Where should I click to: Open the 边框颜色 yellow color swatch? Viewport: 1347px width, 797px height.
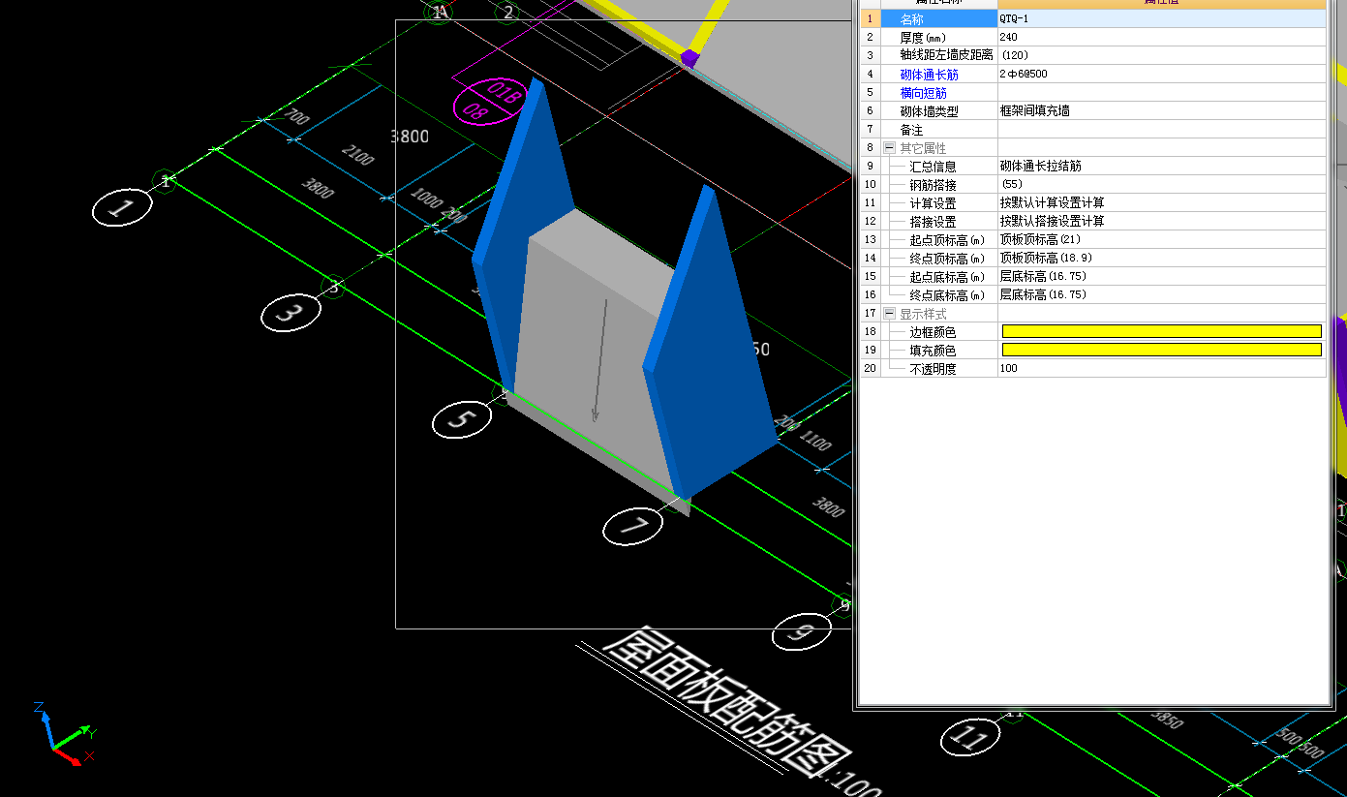(1161, 331)
